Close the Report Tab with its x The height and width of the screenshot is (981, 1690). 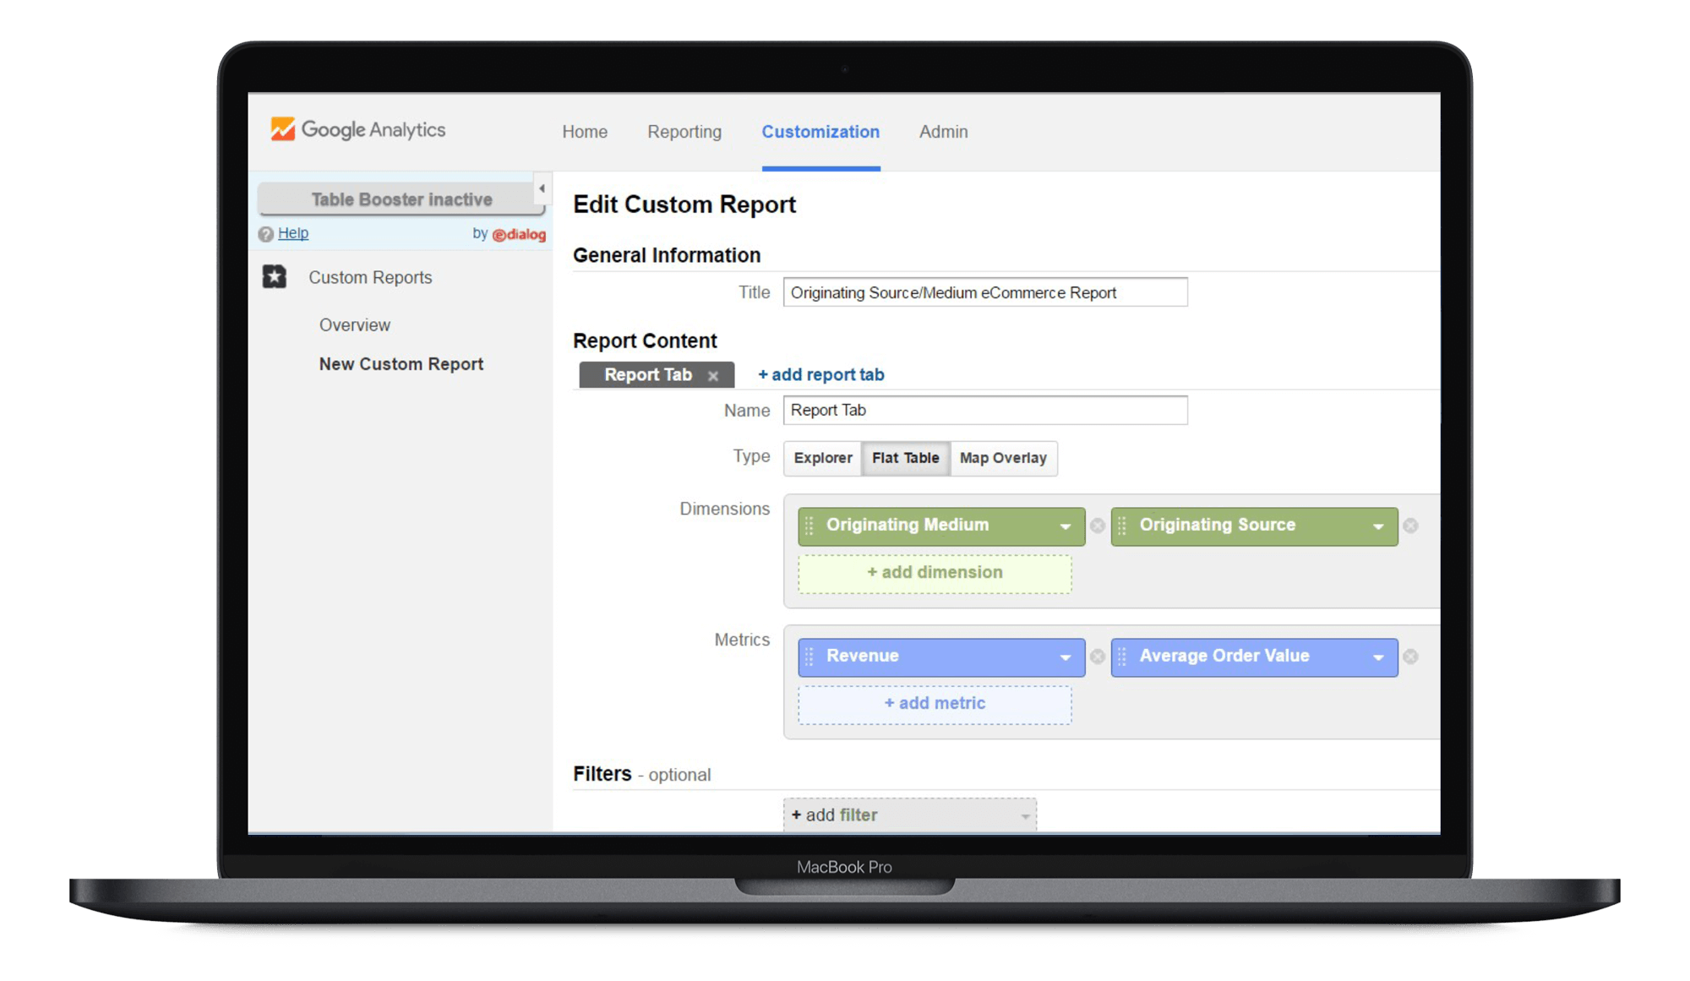click(713, 376)
